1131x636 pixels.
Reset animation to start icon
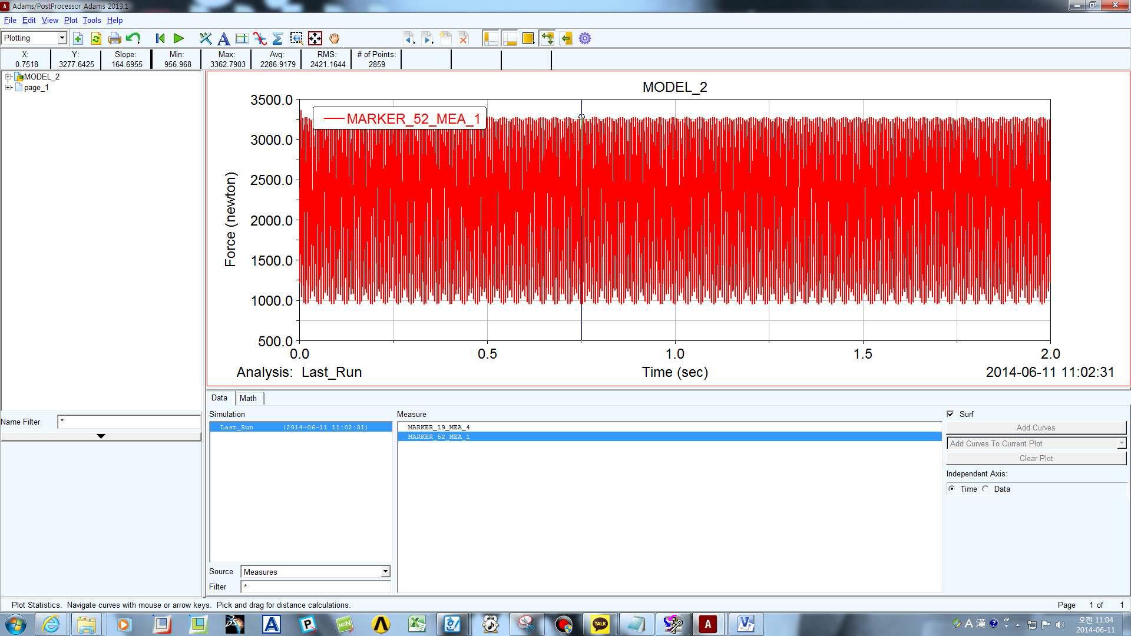(160, 39)
